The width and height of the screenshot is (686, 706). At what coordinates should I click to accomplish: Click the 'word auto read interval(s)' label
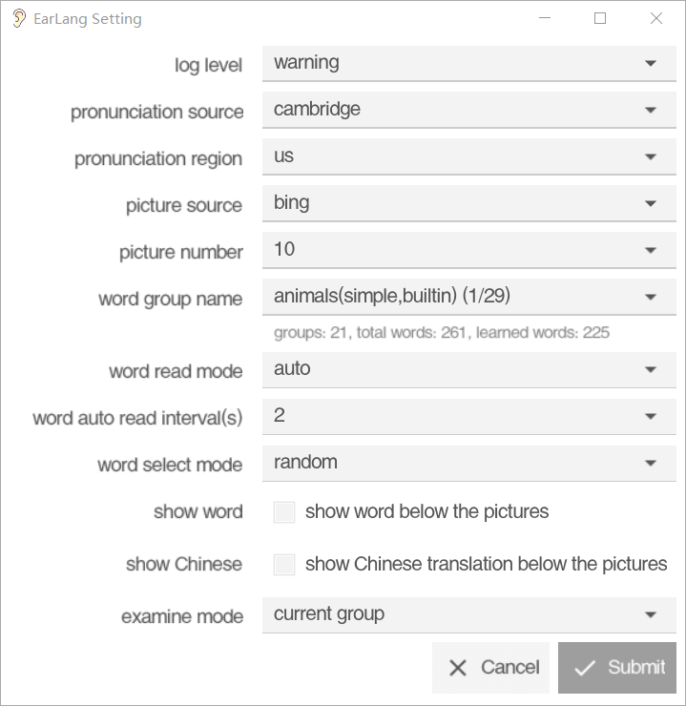137,418
